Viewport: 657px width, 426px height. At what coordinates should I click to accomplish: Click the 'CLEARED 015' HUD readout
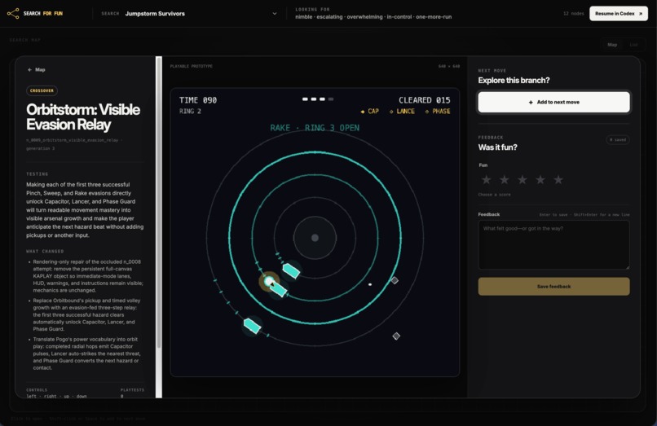425,100
